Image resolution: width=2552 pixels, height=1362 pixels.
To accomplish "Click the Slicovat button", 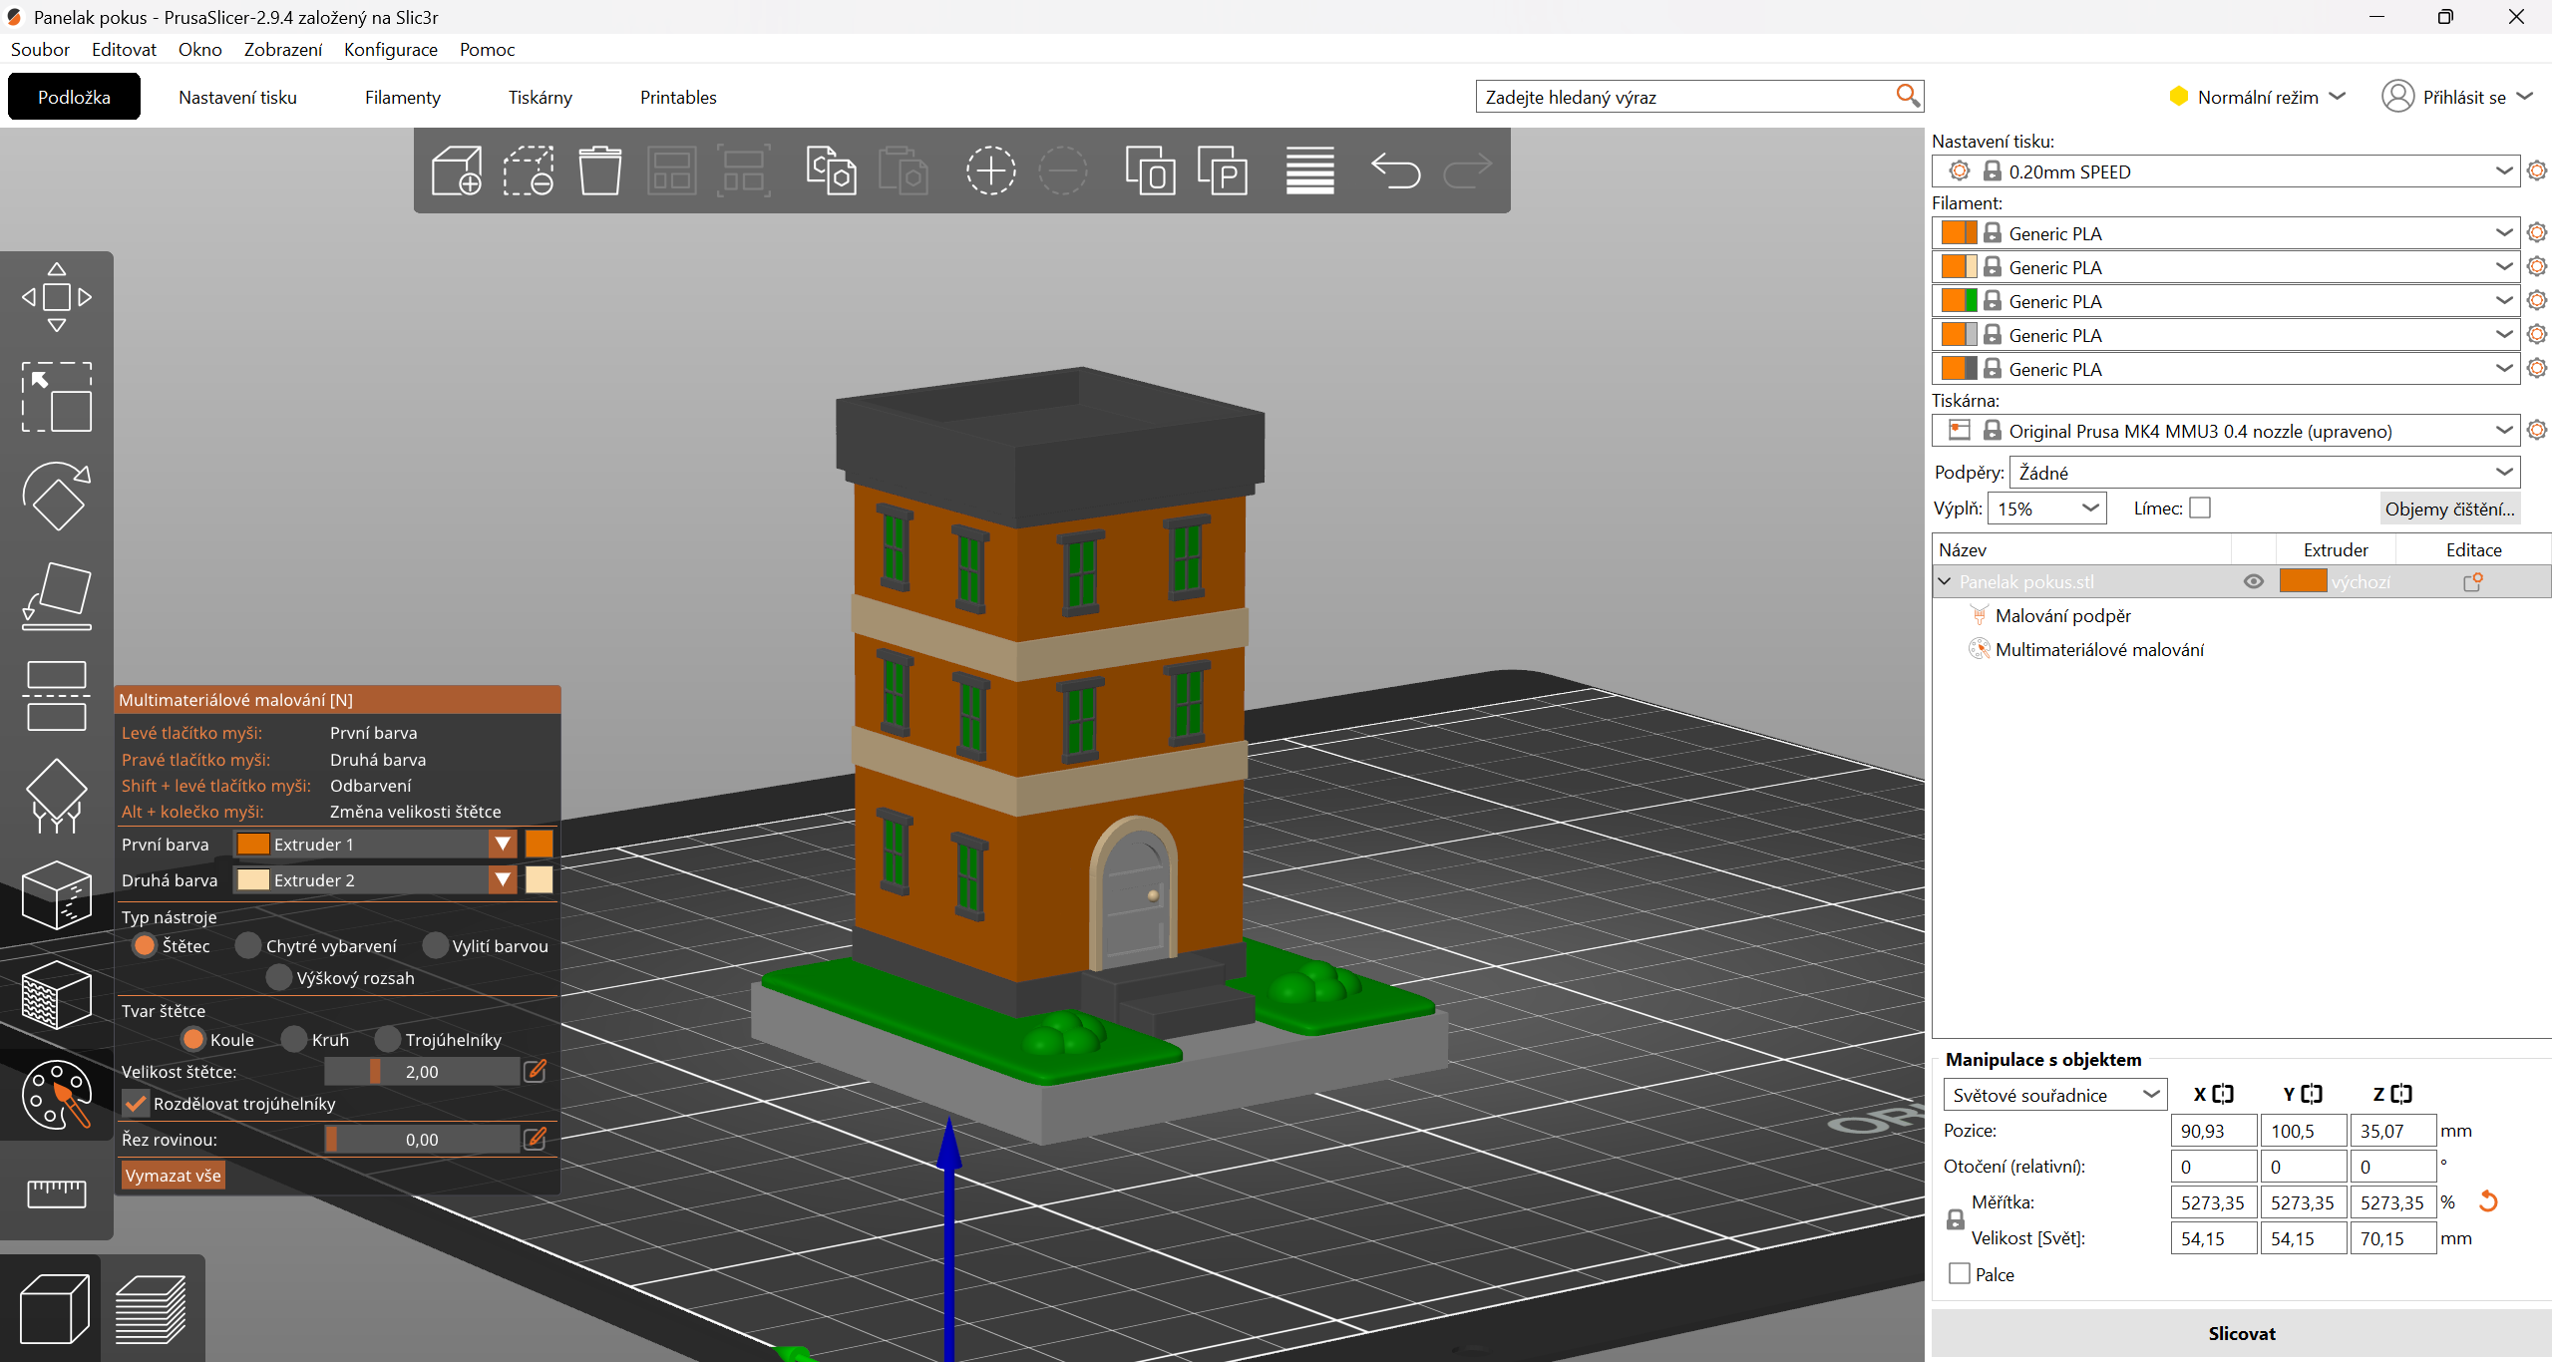I will (2241, 1333).
